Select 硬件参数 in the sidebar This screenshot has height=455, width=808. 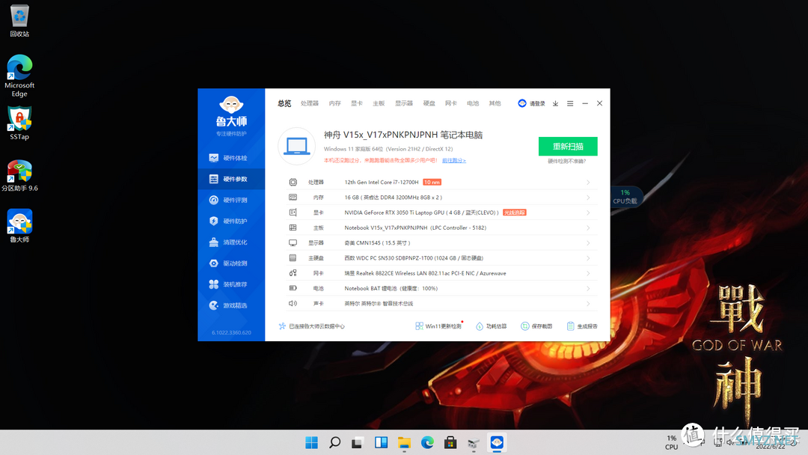tap(231, 179)
